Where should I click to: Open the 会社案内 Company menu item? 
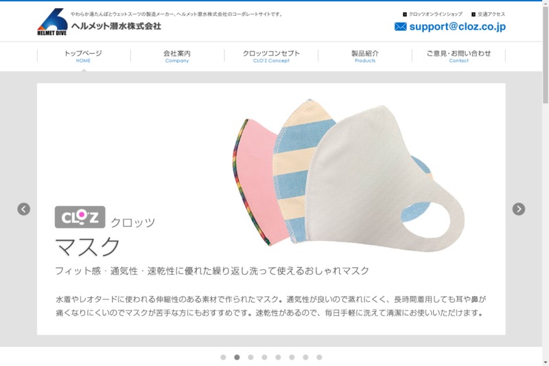177,56
